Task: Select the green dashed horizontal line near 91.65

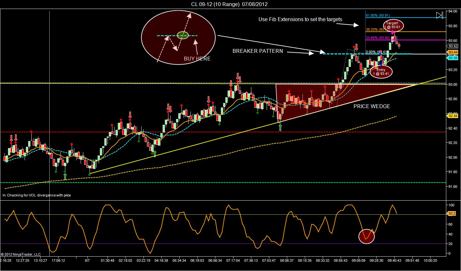Action: pyautogui.click(x=223, y=182)
